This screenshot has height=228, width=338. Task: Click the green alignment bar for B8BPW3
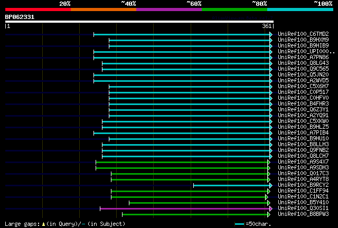pyautogui.click(x=195, y=214)
